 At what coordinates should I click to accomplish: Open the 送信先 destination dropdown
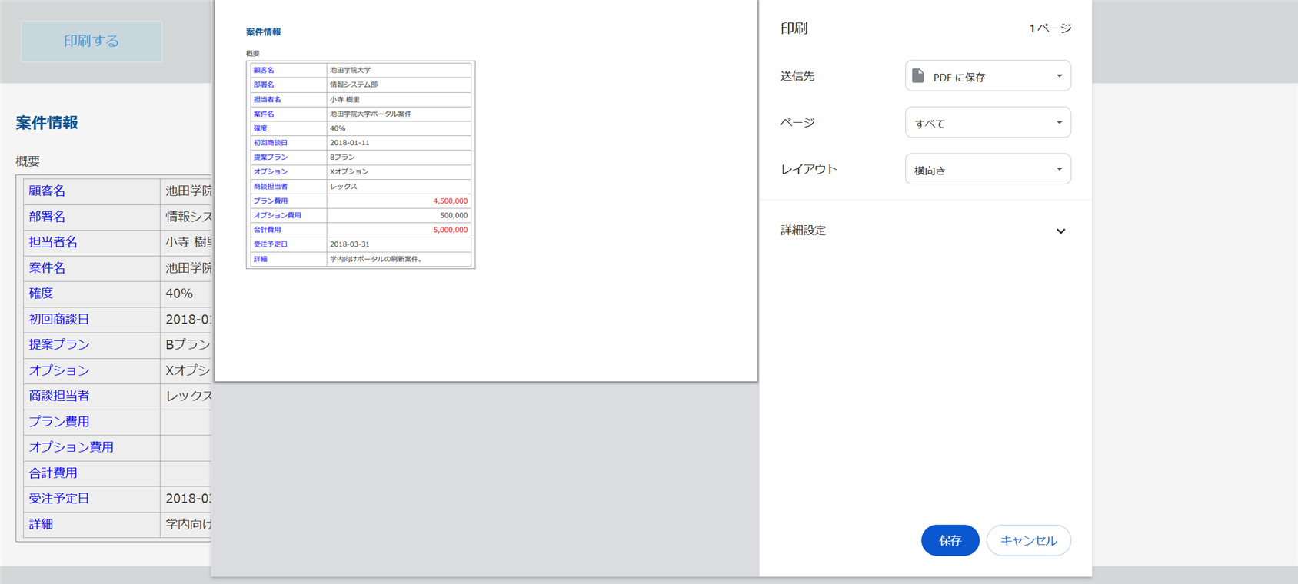point(988,76)
